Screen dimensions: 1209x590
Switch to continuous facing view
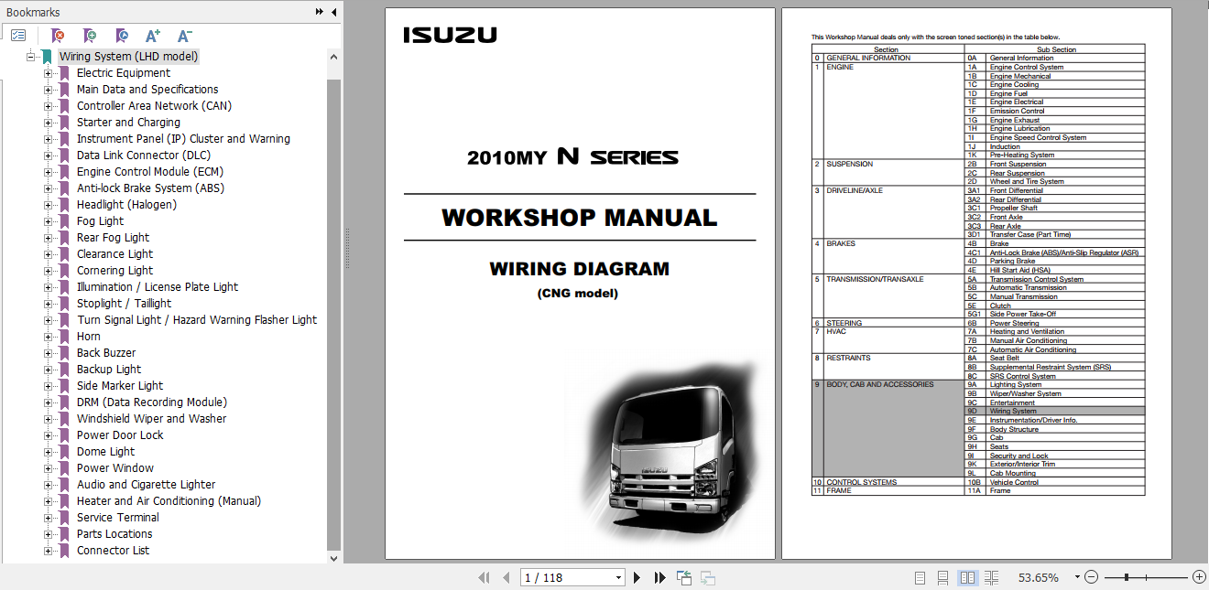[x=991, y=577]
